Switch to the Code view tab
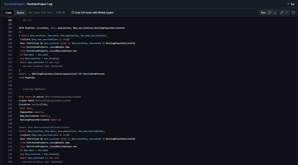 (x=9, y=13)
